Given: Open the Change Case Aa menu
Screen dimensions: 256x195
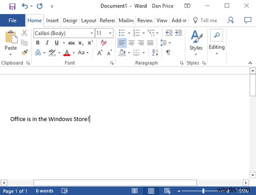Looking at the screenshot, I should [x=83, y=53].
